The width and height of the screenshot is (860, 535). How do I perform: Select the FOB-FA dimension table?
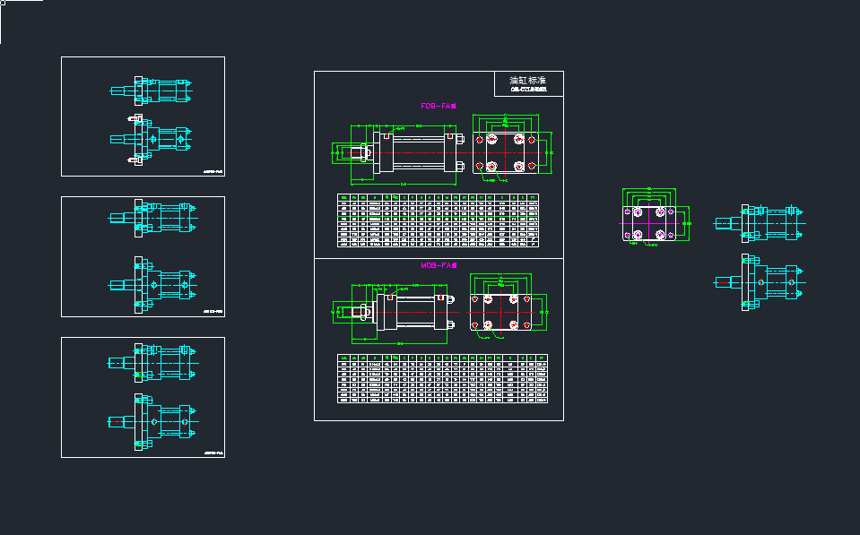click(x=439, y=221)
